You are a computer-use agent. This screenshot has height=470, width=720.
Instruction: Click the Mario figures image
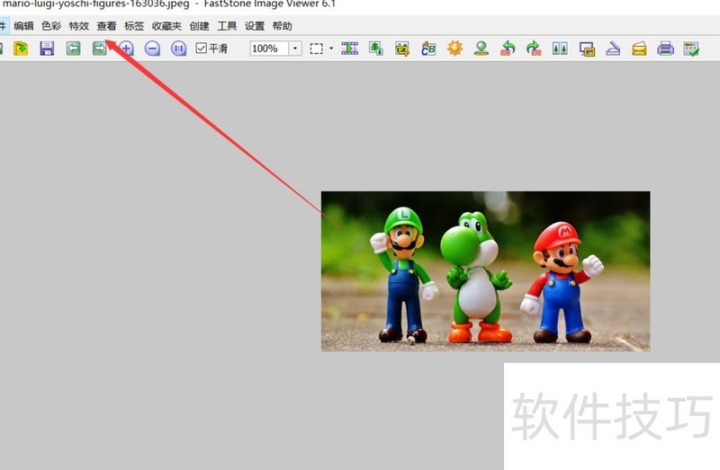pos(485,271)
